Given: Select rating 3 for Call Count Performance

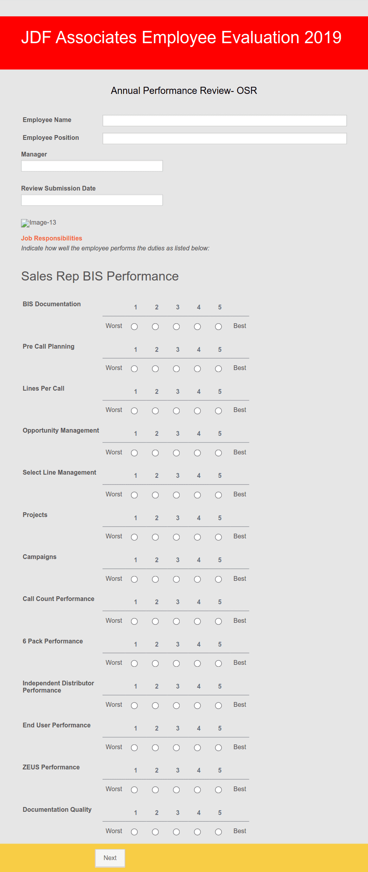Looking at the screenshot, I should [176, 621].
